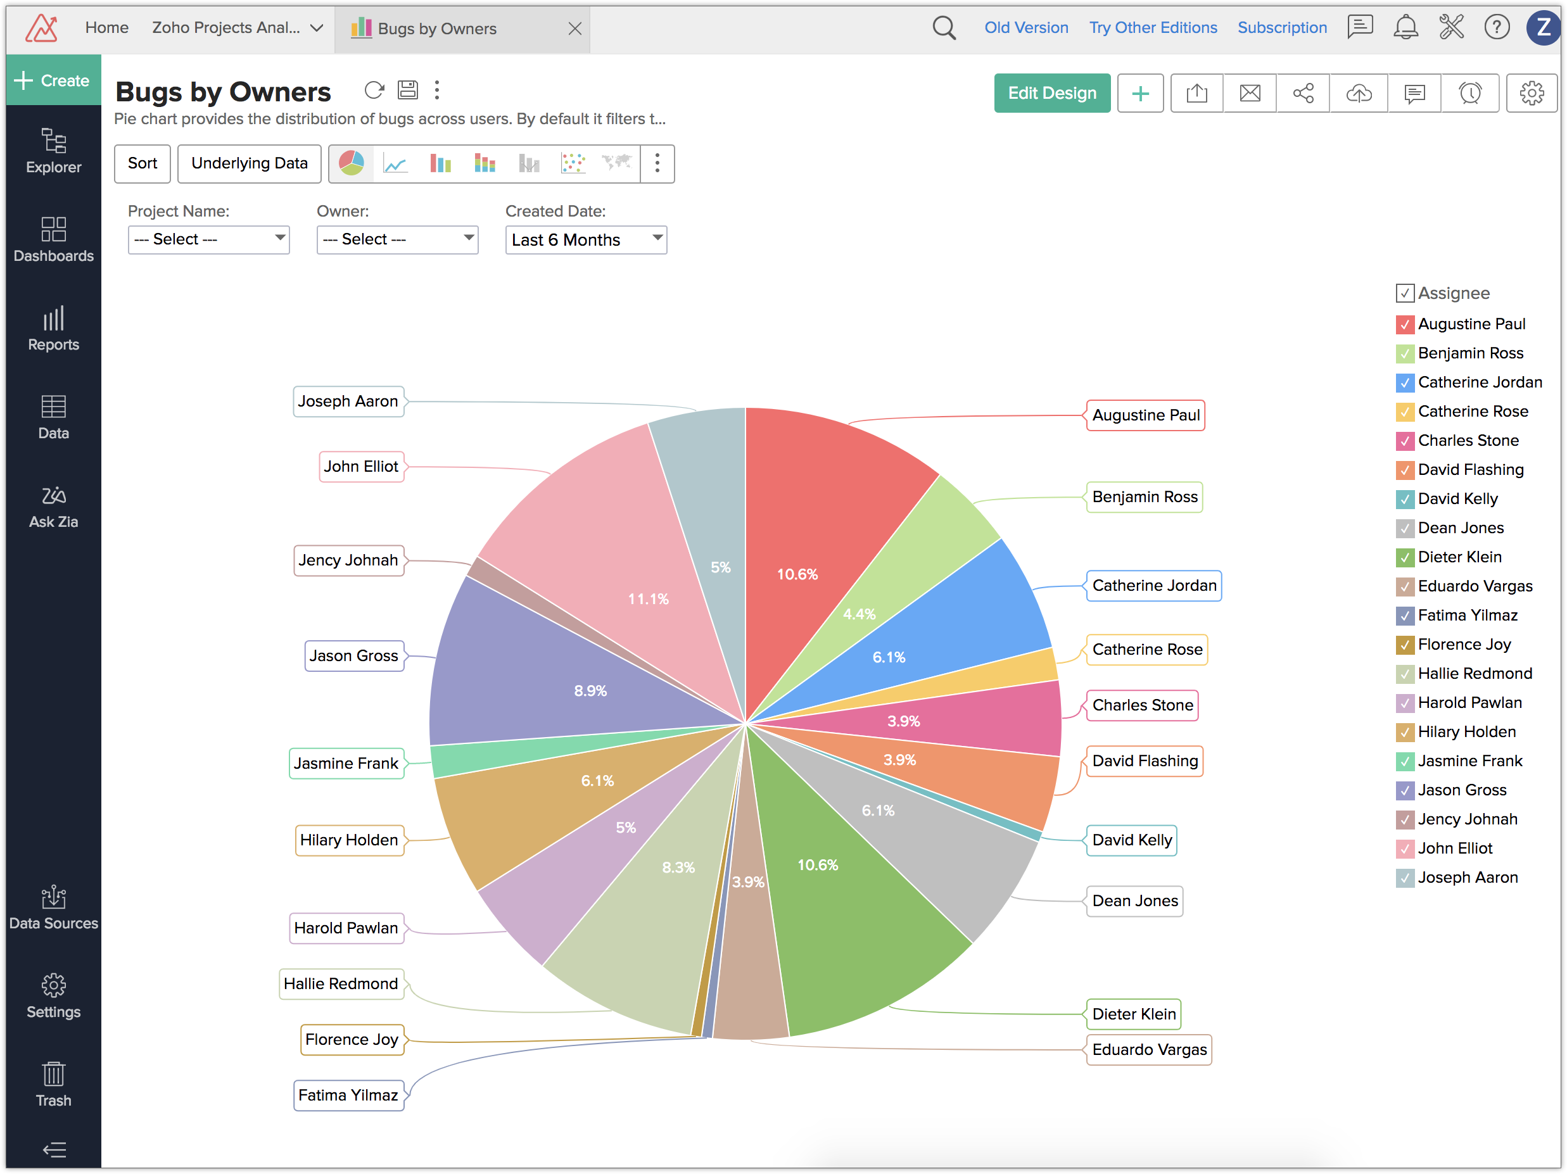Toggle the Dieter Klein legend checkbox

click(1405, 557)
